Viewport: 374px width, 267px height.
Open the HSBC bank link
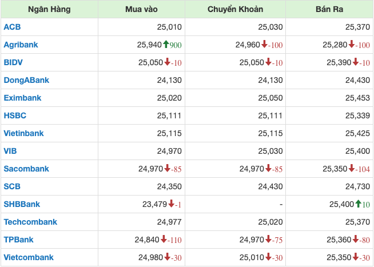[15, 115]
